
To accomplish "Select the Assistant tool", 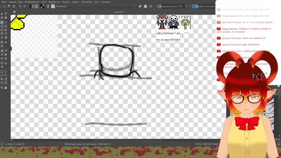I will (2, 63).
